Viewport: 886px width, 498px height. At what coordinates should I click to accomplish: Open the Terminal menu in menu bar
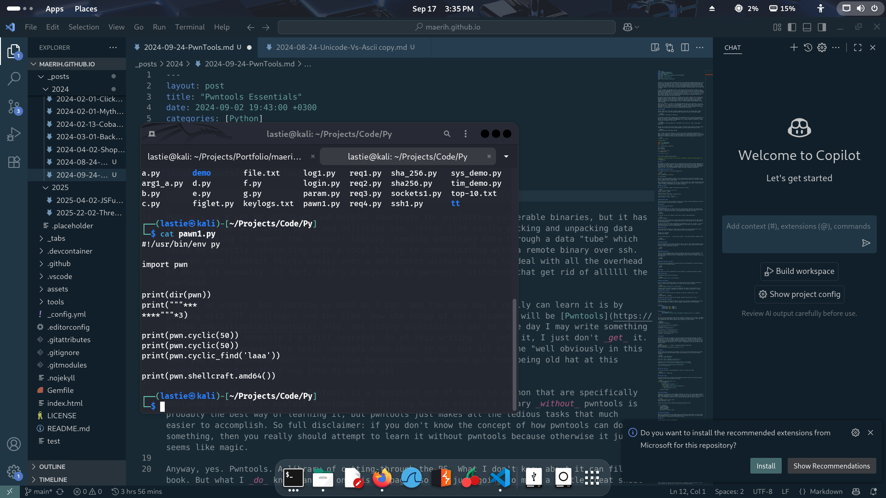click(x=190, y=27)
